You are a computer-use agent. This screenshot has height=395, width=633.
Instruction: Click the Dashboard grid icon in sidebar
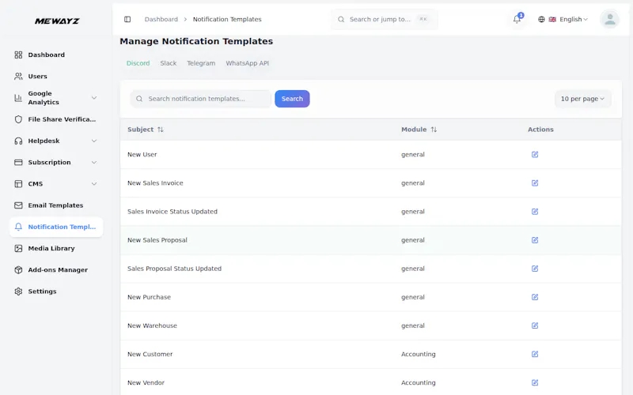coord(18,55)
